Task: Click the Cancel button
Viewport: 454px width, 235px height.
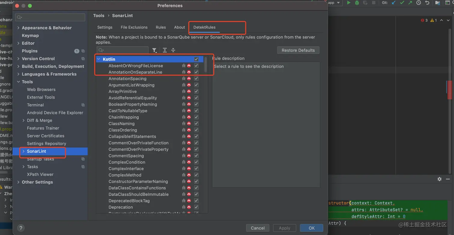Action: click(258, 228)
